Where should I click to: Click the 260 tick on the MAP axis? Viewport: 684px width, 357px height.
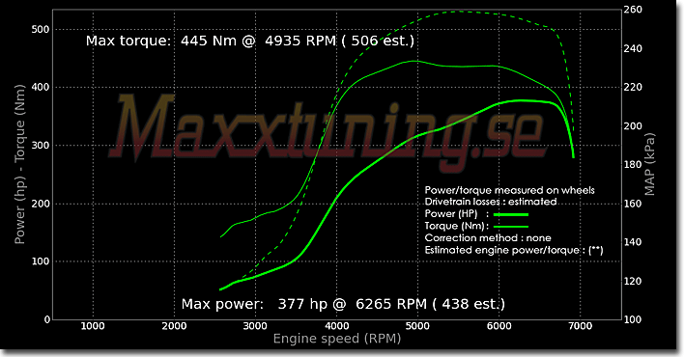633,10
